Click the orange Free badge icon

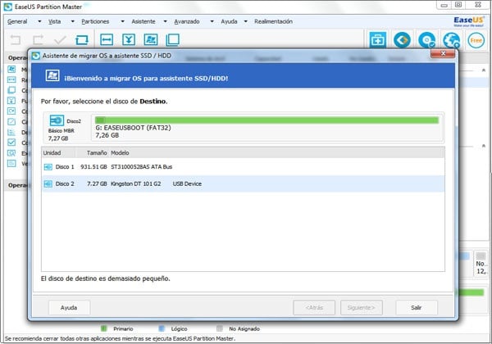tap(476, 40)
